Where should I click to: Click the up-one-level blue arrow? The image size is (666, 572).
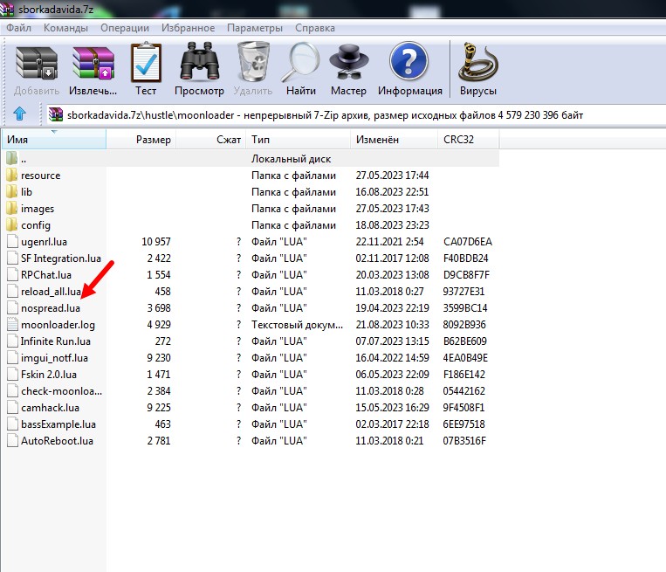point(20,114)
